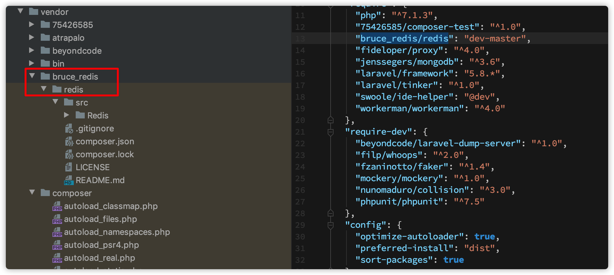This screenshot has height=275, width=614.
Task: Click the true value of optimize-autoloader
Action: click(485, 236)
